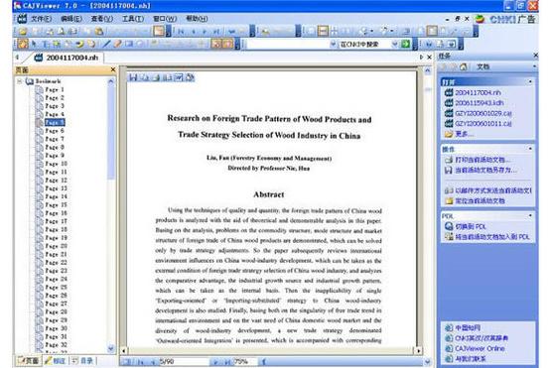Open 2006115943.kdh from recent files
This screenshot has height=368, width=551.
[480, 103]
